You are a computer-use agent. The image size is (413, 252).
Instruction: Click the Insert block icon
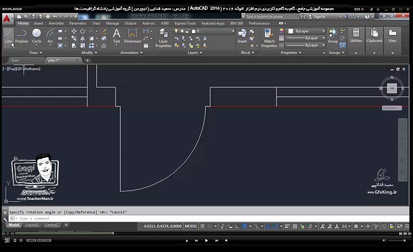click(x=242, y=36)
